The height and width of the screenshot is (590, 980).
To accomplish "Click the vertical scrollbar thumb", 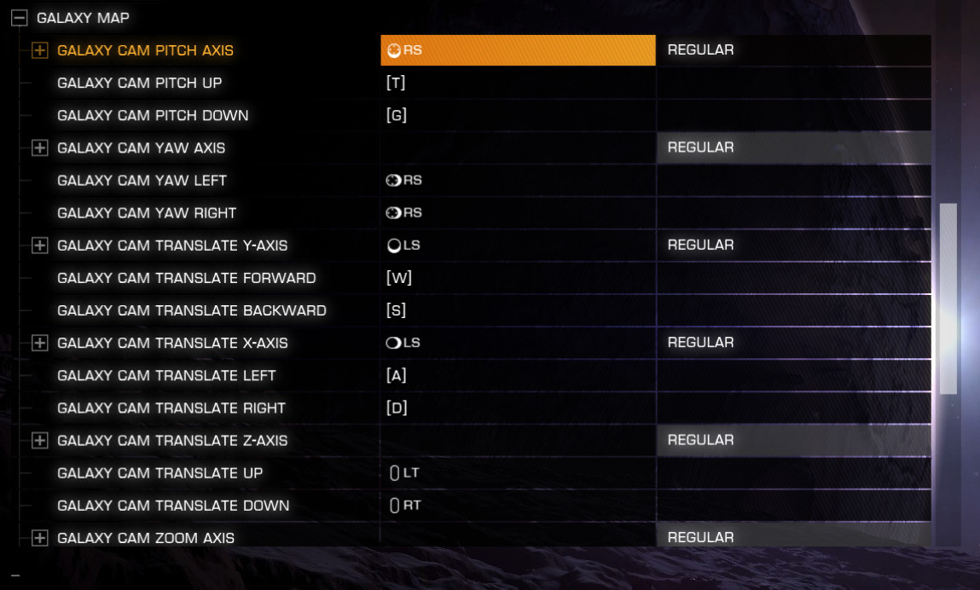I will coord(948,298).
